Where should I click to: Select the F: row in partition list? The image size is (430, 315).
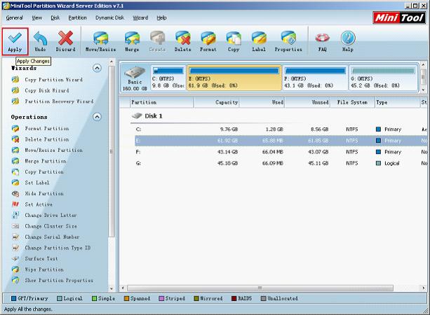click(281, 152)
